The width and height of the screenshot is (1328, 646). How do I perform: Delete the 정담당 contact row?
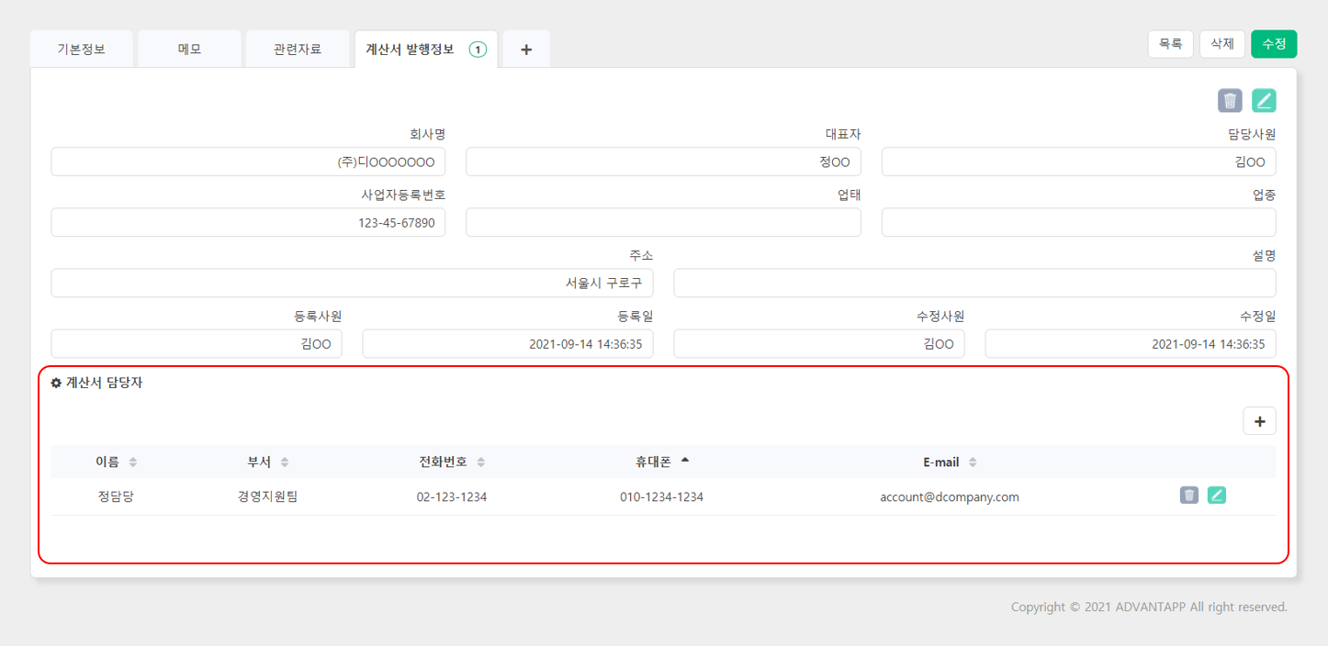point(1189,496)
